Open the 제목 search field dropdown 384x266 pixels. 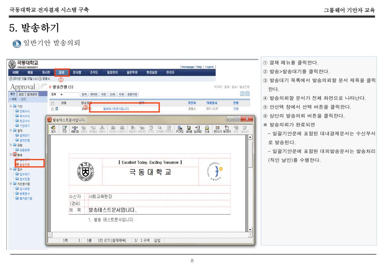tap(62, 94)
